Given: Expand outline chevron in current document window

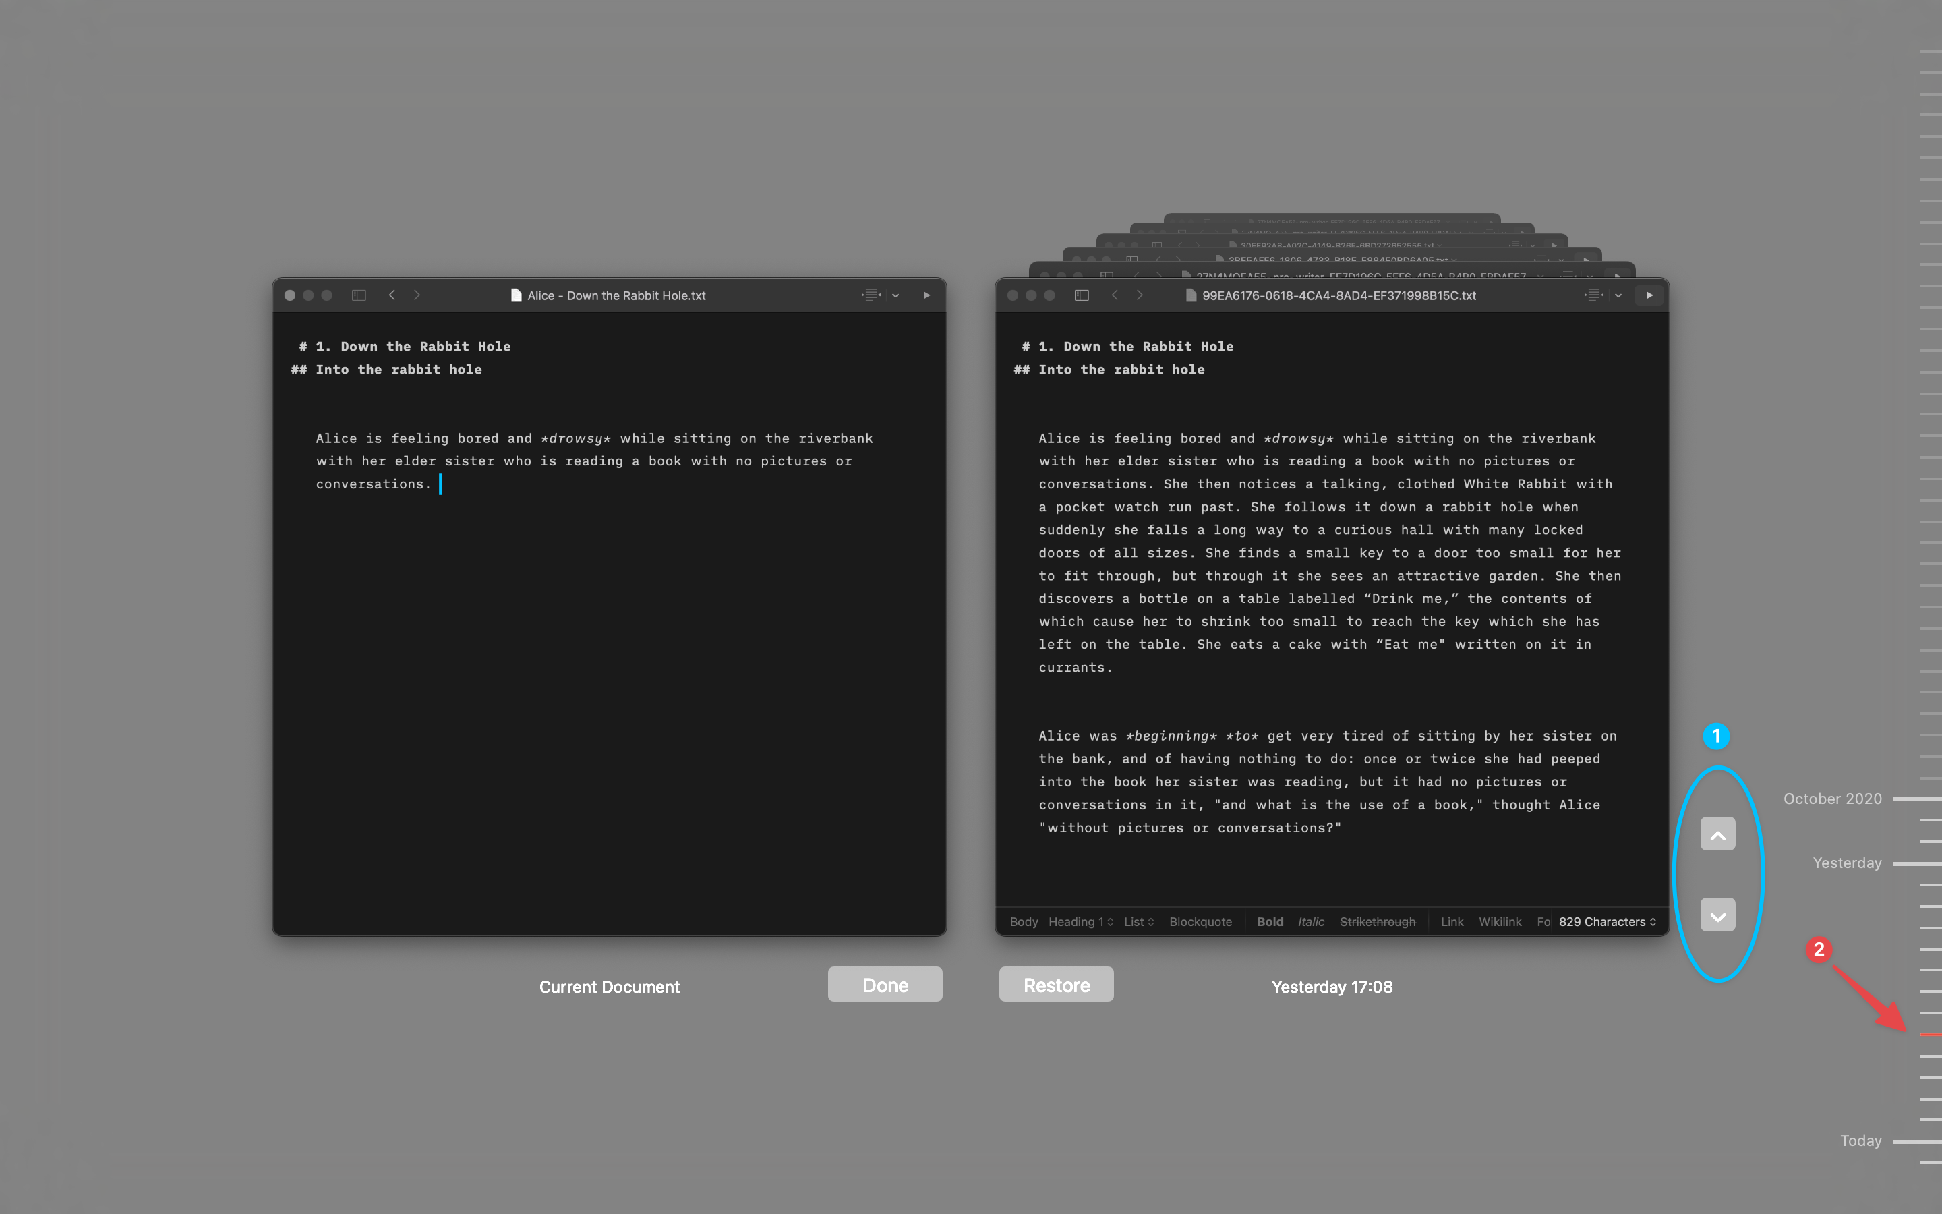Looking at the screenshot, I should click(x=895, y=295).
